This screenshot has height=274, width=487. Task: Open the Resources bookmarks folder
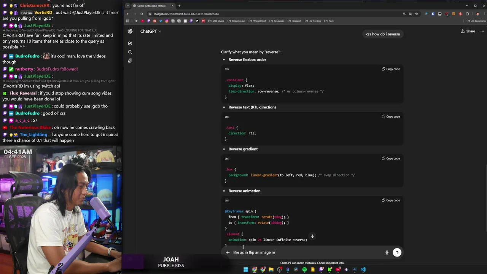277,21
